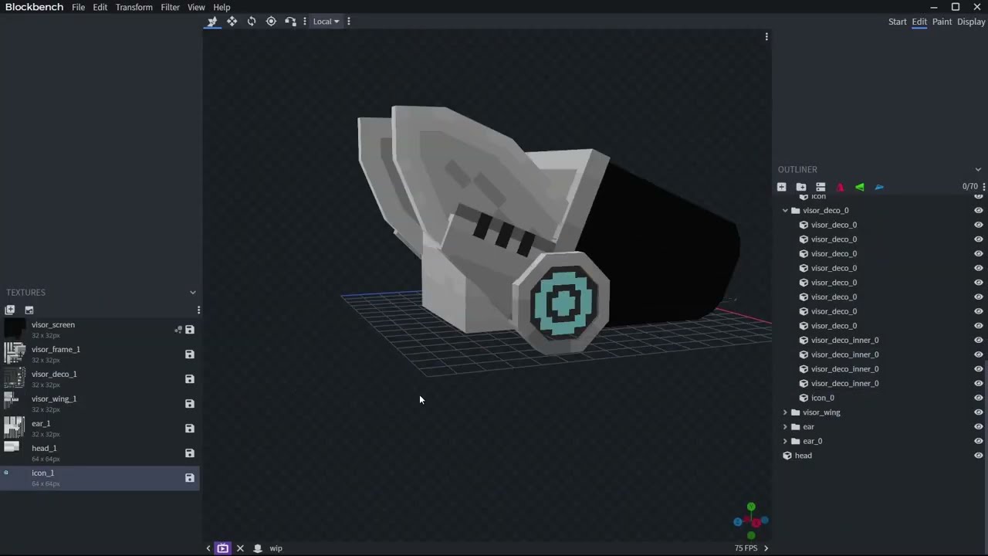Select the Rotate tool
988x556 pixels.
(252, 22)
